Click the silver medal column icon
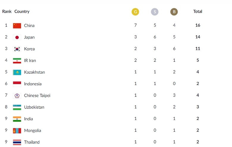The height and width of the screenshot is (147, 232). coord(155,12)
